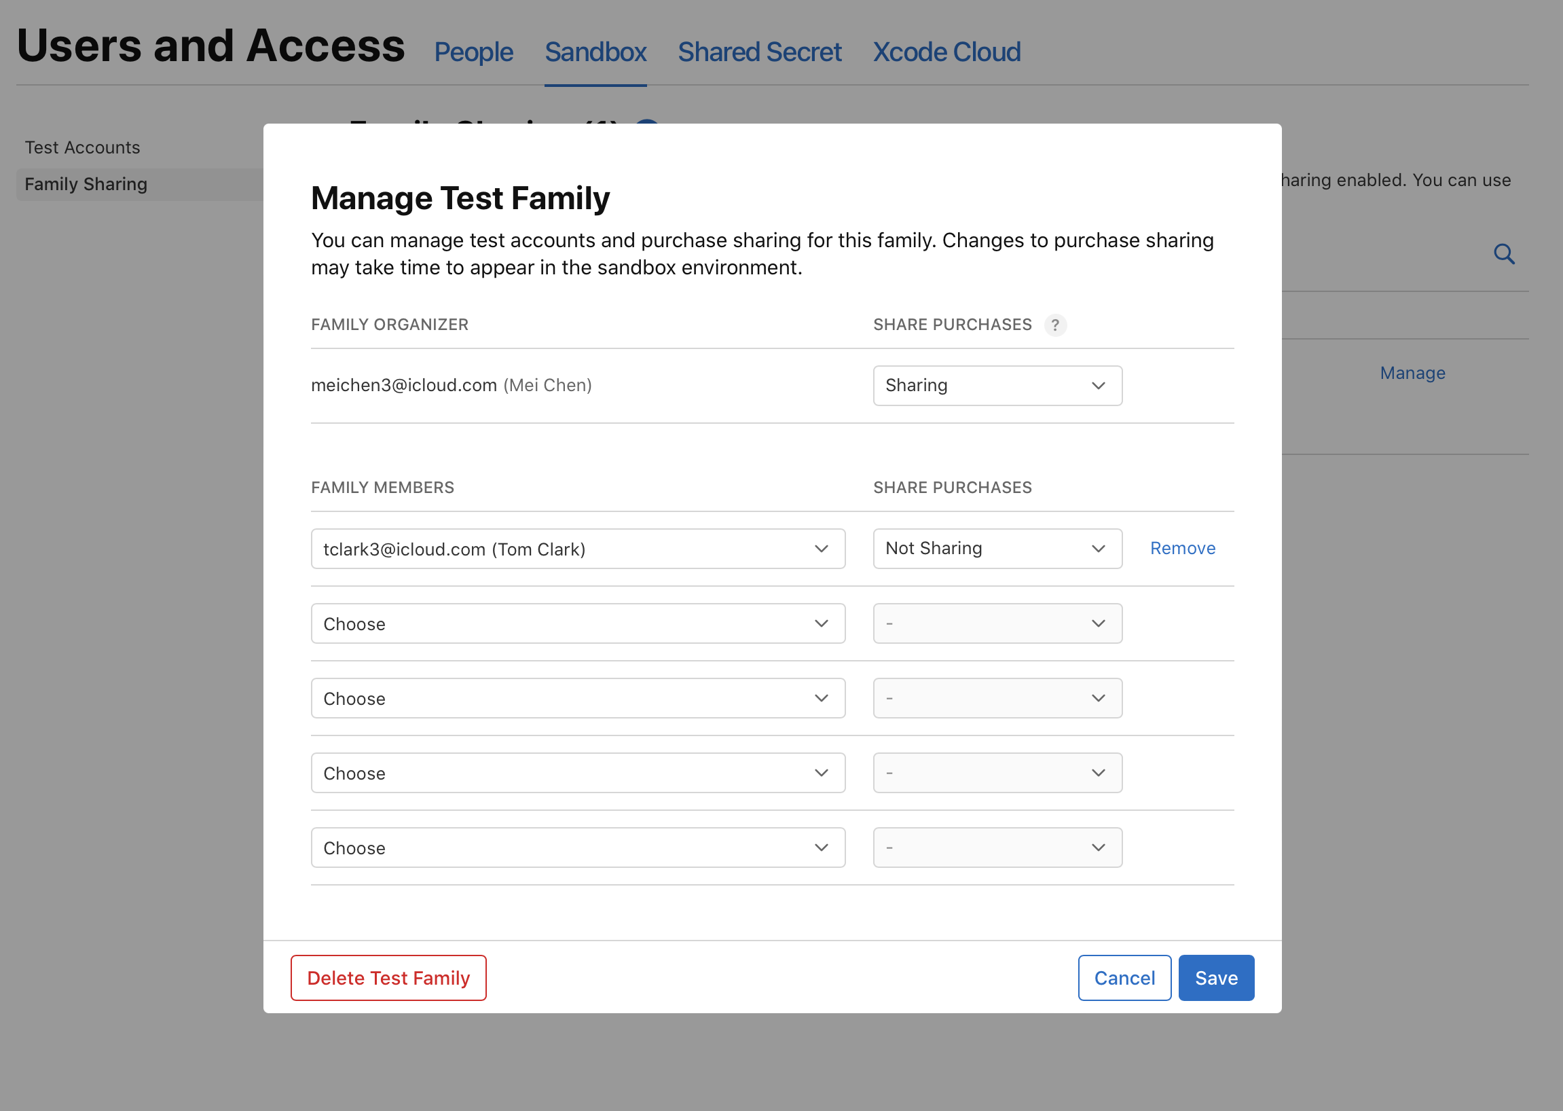Select Test Accounts in the sidebar
Screen dimensions: 1563x1111
click(82, 147)
